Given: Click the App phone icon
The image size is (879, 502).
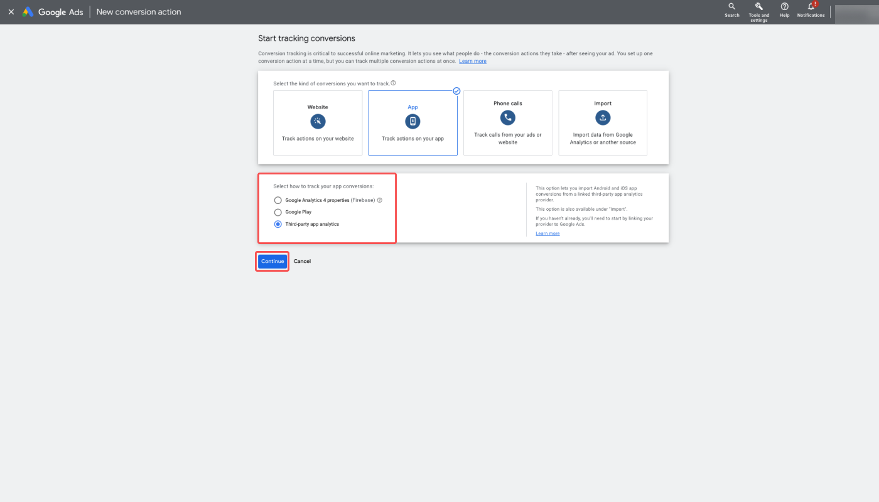Looking at the screenshot, I should [x=413, y=122].
